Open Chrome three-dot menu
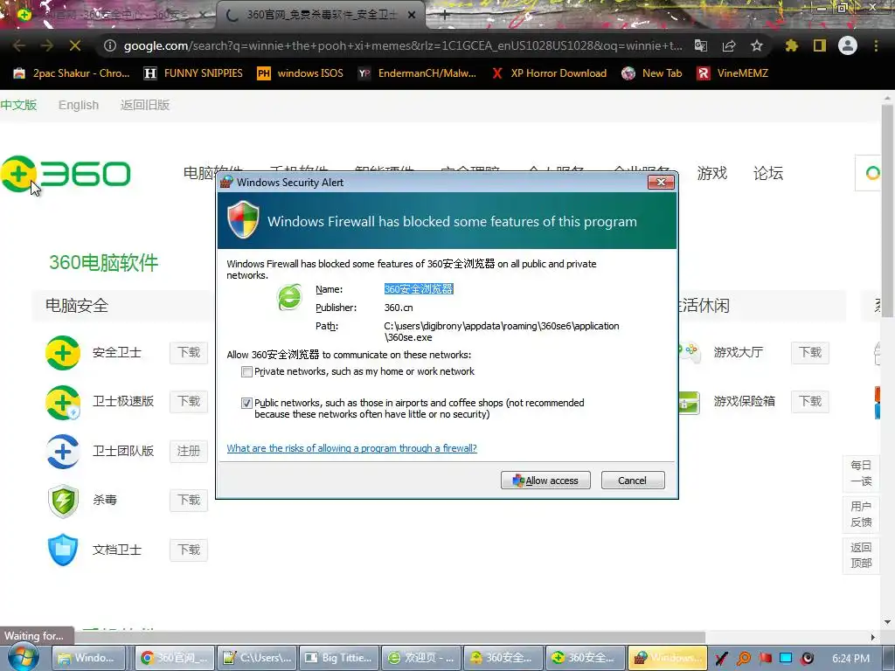The height and width of the screenshot is (671, 895). tap(876, 45)
